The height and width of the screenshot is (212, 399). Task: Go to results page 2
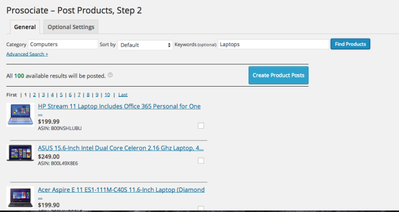click(x=34, y=95)
